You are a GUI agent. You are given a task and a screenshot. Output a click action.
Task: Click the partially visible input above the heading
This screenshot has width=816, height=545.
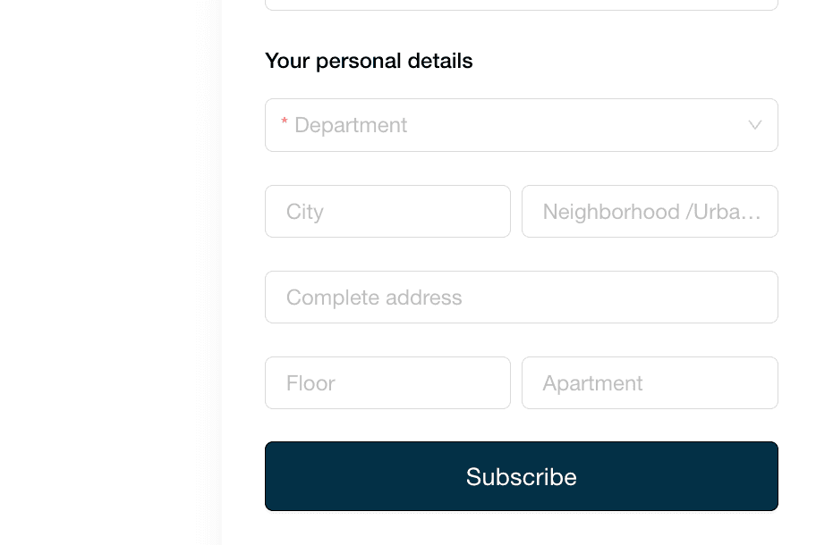[522, 4]
